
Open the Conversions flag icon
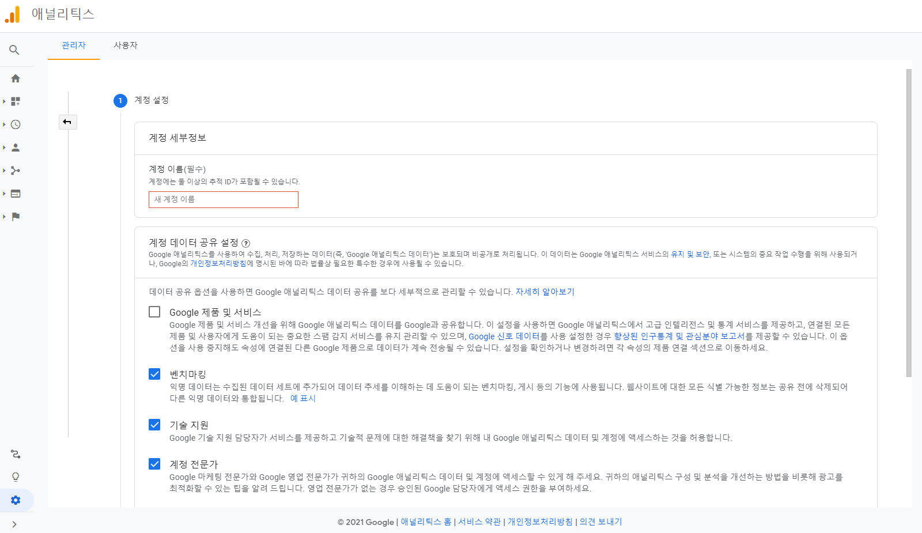coord(16,217)
